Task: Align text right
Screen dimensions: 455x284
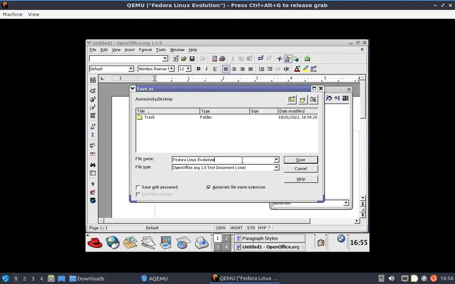Action: pyautogui.click(x=242, y=69)
